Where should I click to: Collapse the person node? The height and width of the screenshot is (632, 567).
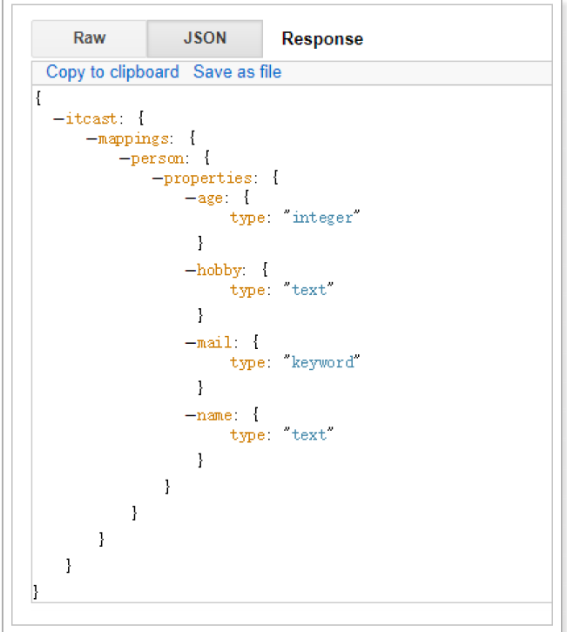coord(125,159)
